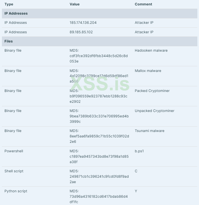Click the Value column header

[x=74, y=4]
